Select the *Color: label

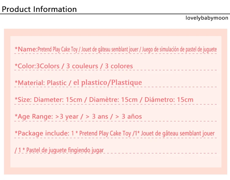pos(25,66)
